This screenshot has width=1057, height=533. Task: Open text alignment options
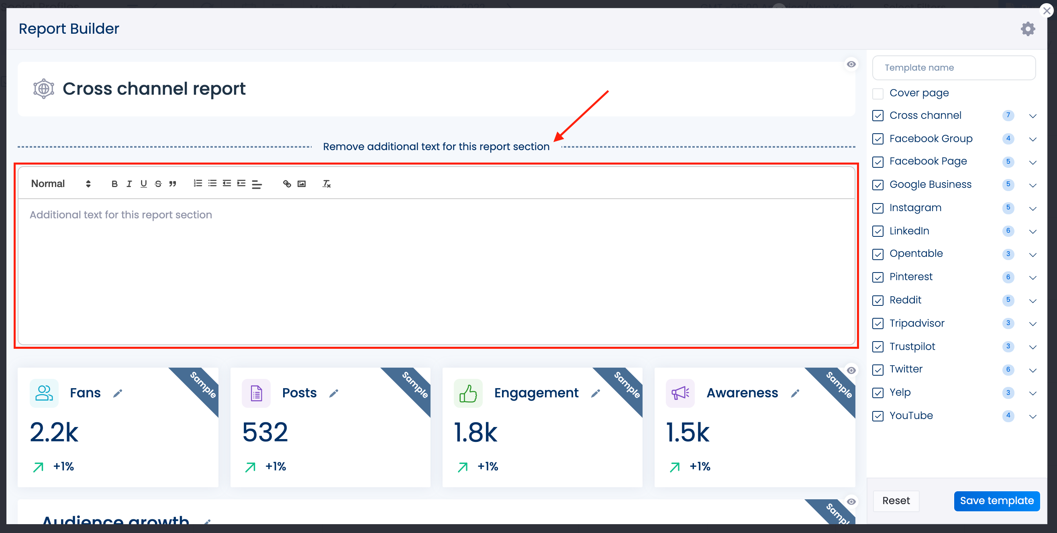[257, 184]
